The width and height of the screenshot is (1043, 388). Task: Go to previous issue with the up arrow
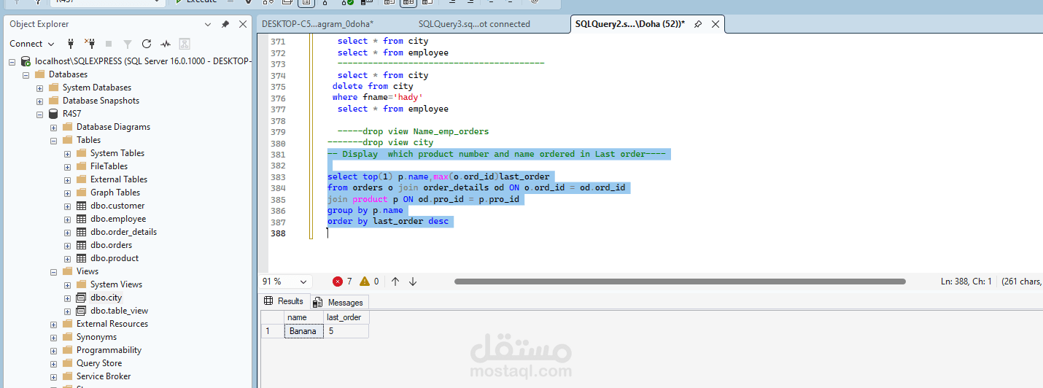[395, 282]
